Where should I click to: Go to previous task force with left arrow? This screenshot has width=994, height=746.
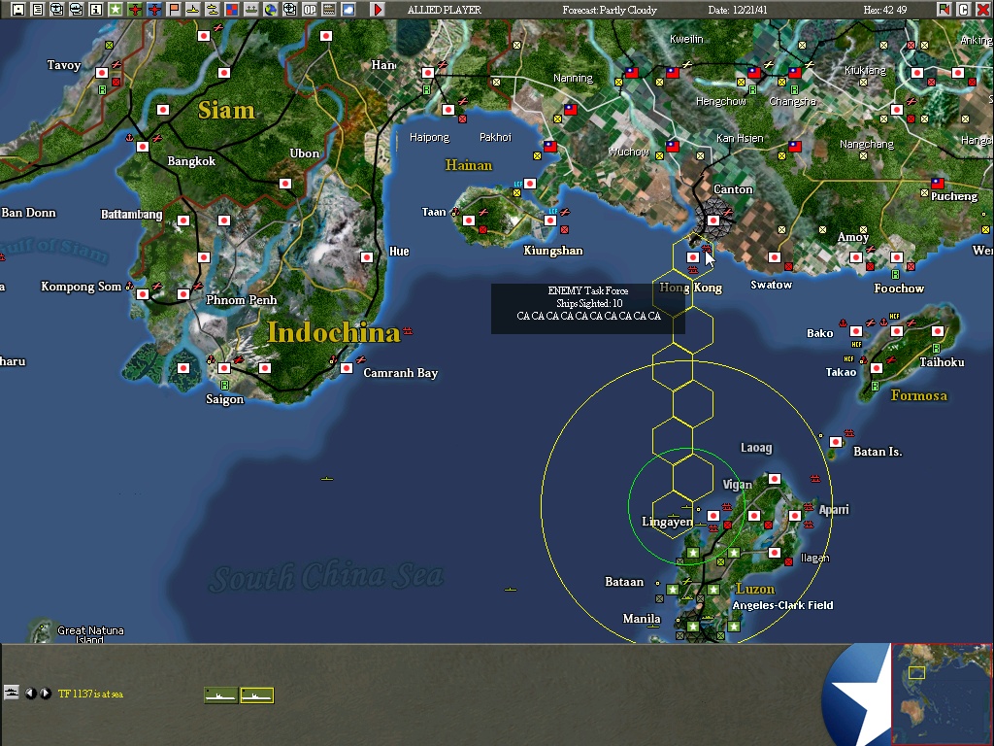tap(30, 694)
